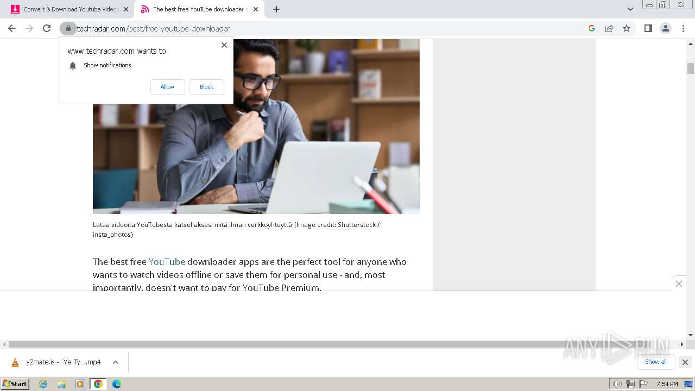This screenshot has height=391, width=695.
Task: Expand the tab search chevron
Action: [x=630, y=9]
